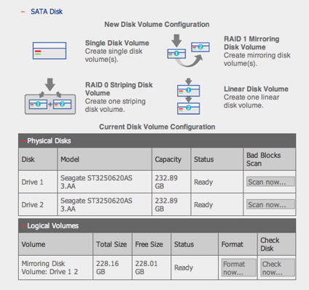
Task: Click 'Create single disk volume(s).' description
Action: pyautogui.click(x=114, y=55)
